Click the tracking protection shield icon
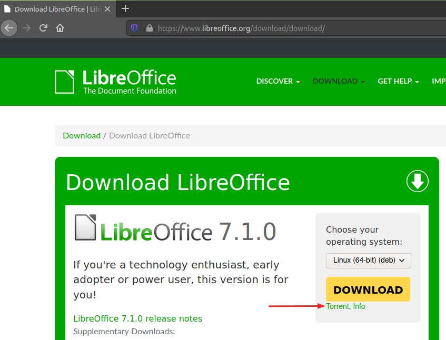 tap(134, 28)
